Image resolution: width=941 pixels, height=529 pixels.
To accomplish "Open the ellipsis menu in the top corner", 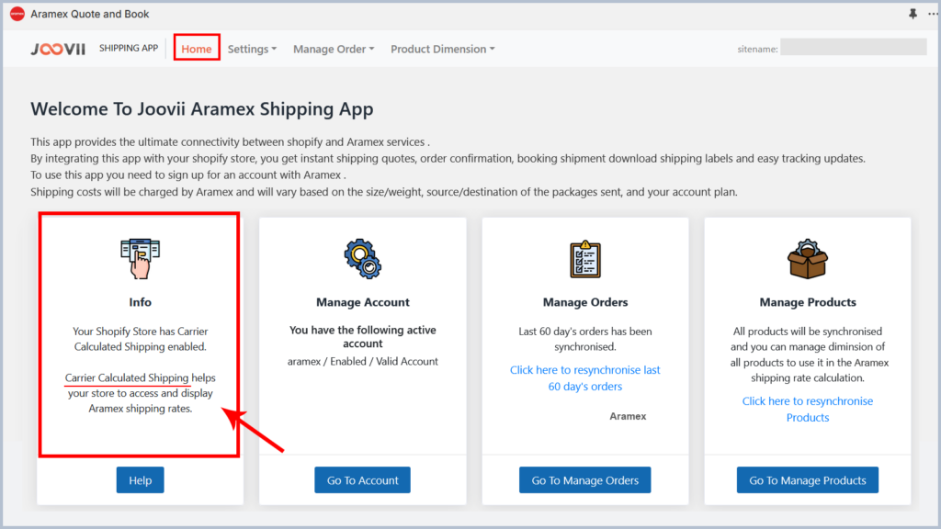I will tap(931, 13).
